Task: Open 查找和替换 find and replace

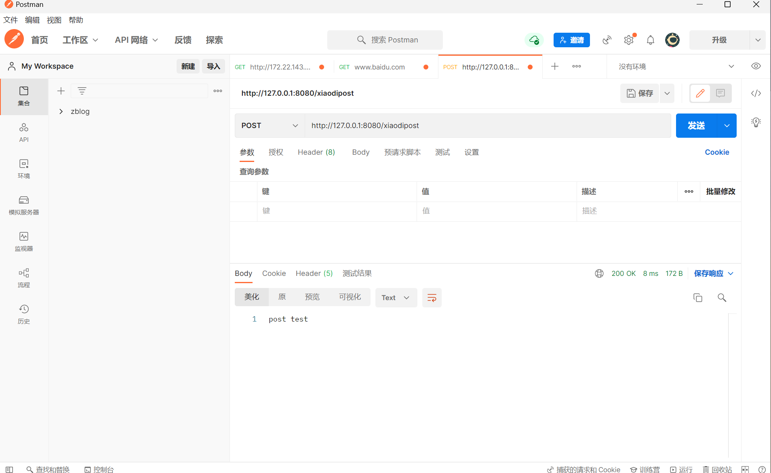Action: [x=48, y=469]
